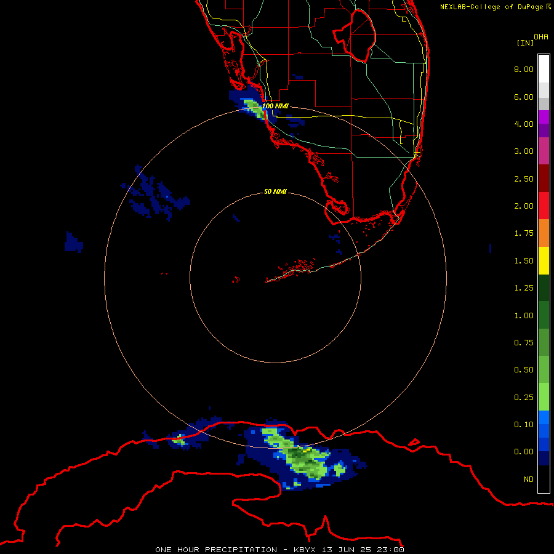Click the 0.75 legend value
554x554 pixels.
(524, 343)
